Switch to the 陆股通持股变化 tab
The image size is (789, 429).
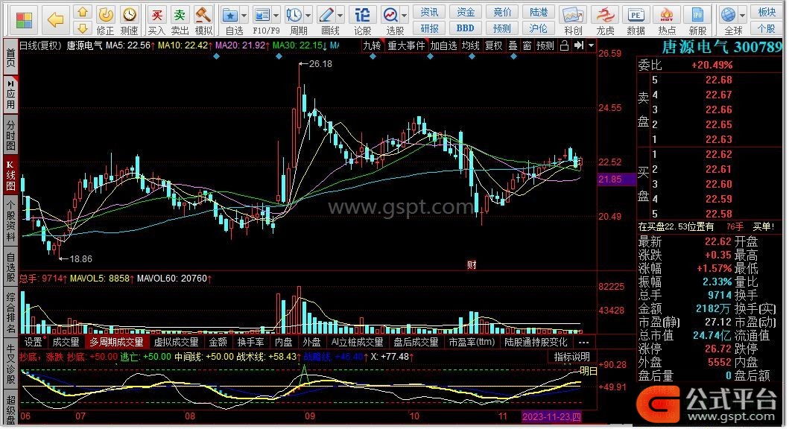[x=536, y=343]
